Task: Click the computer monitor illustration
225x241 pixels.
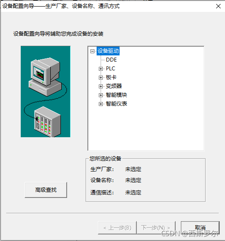Action: point(45,77)
